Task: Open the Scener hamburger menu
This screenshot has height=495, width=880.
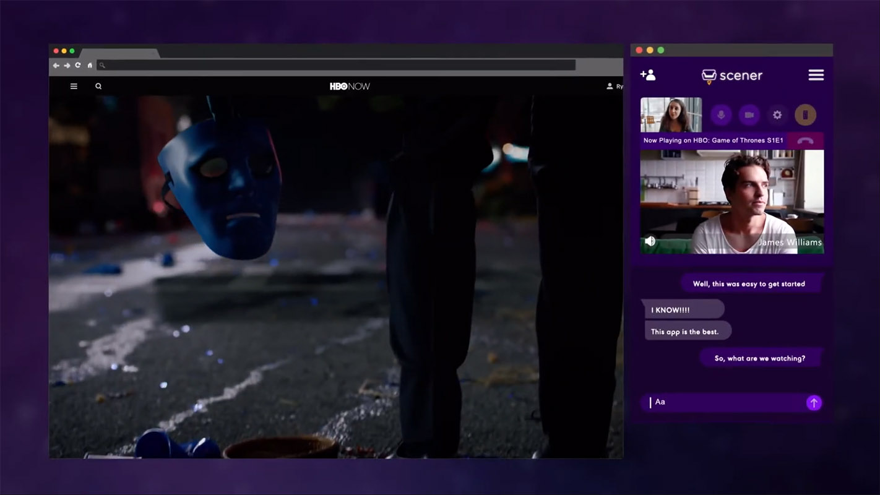Action: coord(816,75)
